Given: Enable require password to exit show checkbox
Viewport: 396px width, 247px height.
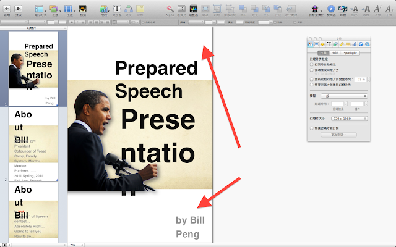Looking at the screenshot, I should point(312,85).
